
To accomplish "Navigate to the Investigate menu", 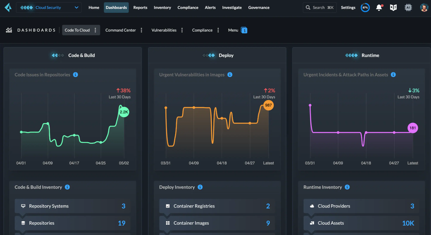I will coord(232,7).
